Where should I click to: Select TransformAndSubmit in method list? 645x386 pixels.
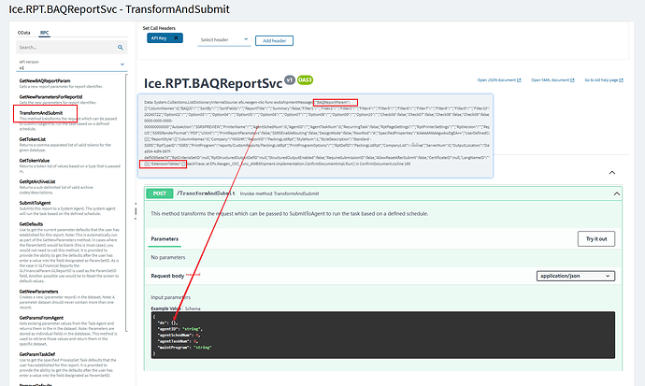41,113
